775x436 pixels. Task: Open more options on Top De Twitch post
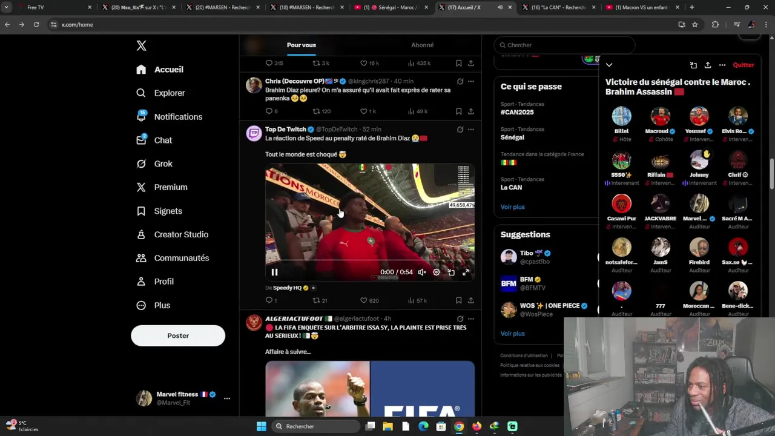[470, 130]
